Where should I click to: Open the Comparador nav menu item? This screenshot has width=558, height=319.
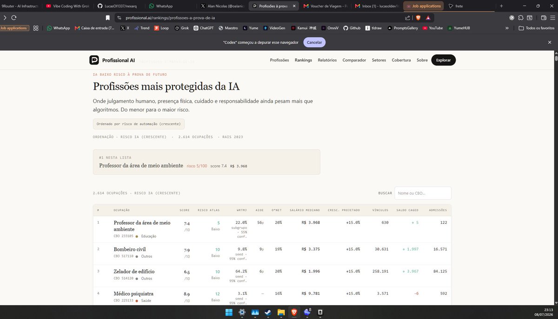(x=354, y=60)
